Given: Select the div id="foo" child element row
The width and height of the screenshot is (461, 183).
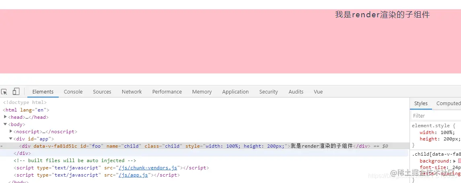Looking at the screenshot, I should point(204,146).
